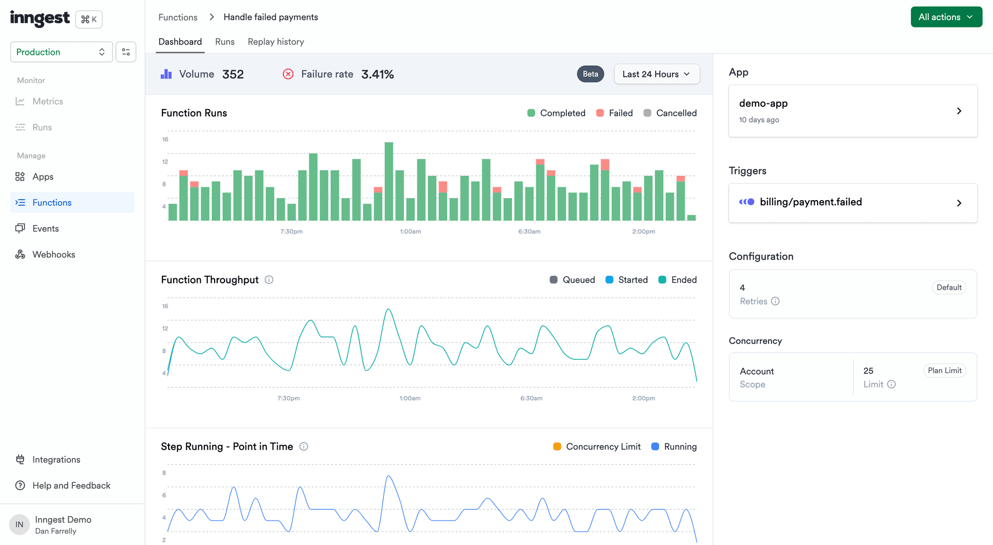Click the Retries info tooltip icon

775,301
